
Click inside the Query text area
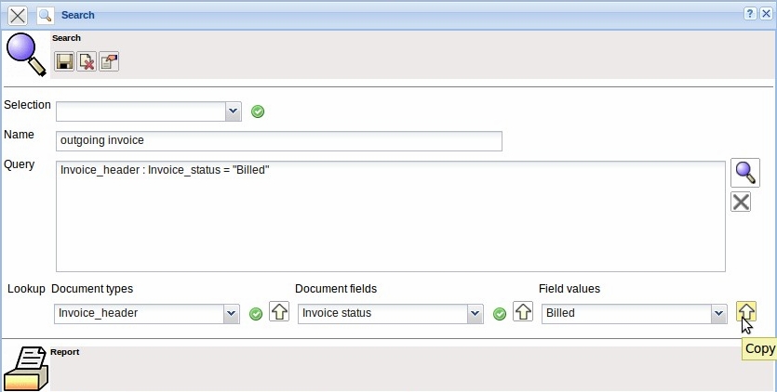(x=391, y=223)
